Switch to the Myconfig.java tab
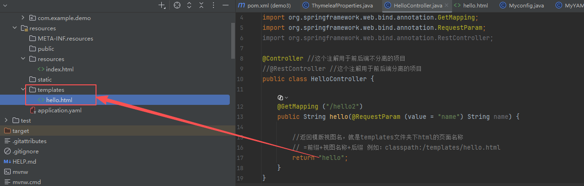This screenshot has height=186, width=584. [522, 6]
